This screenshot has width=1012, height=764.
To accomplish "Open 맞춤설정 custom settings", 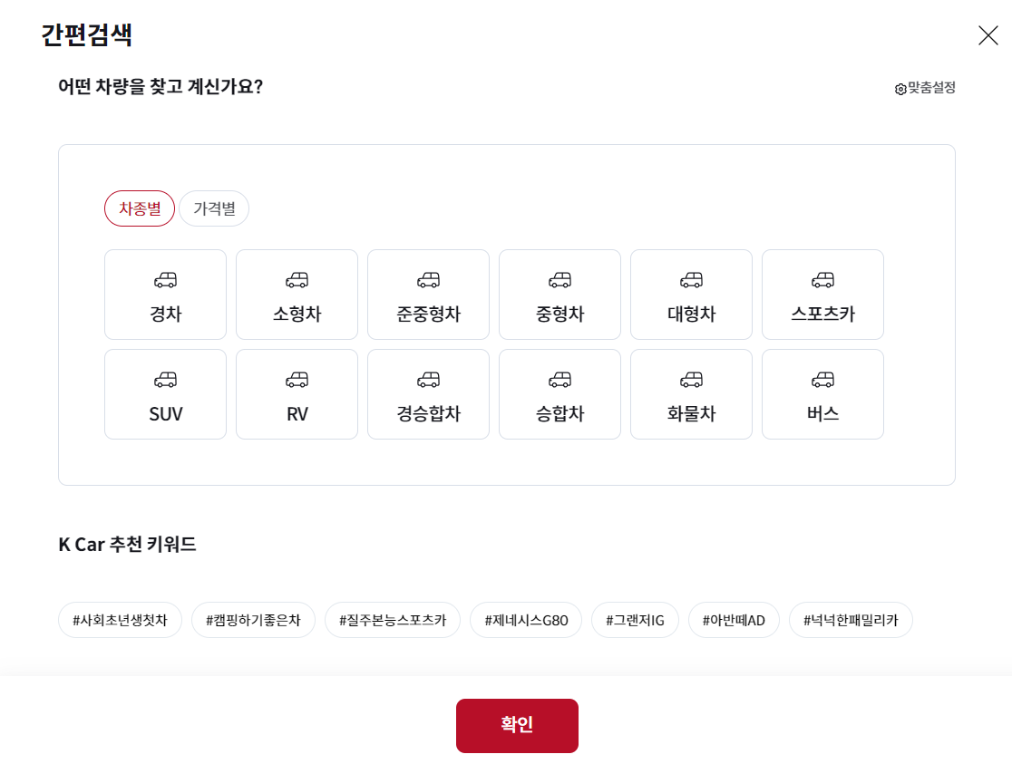I will click(x=923, y=88).
